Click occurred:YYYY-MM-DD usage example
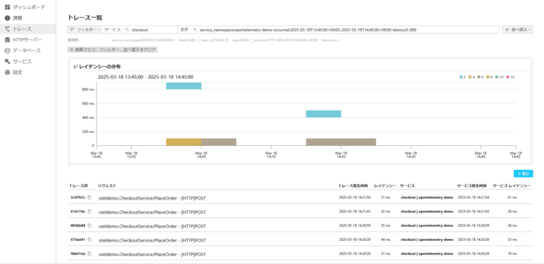544x264 pixels. pyautogui.click(x=286, y=40)
